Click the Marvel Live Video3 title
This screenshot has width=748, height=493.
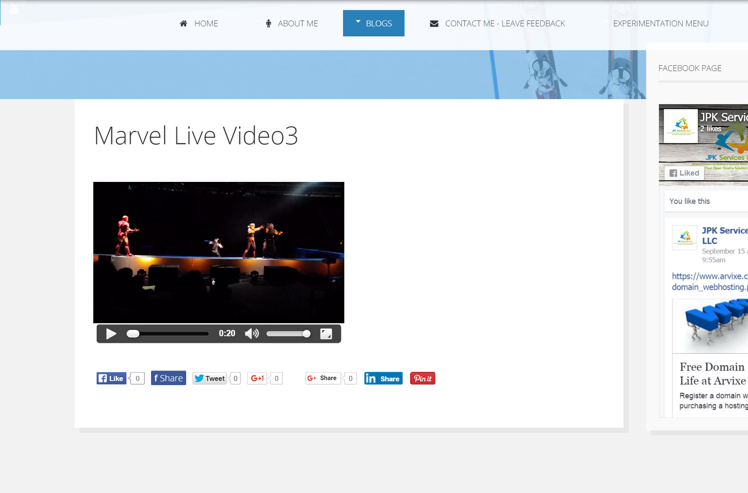(196, 136)
